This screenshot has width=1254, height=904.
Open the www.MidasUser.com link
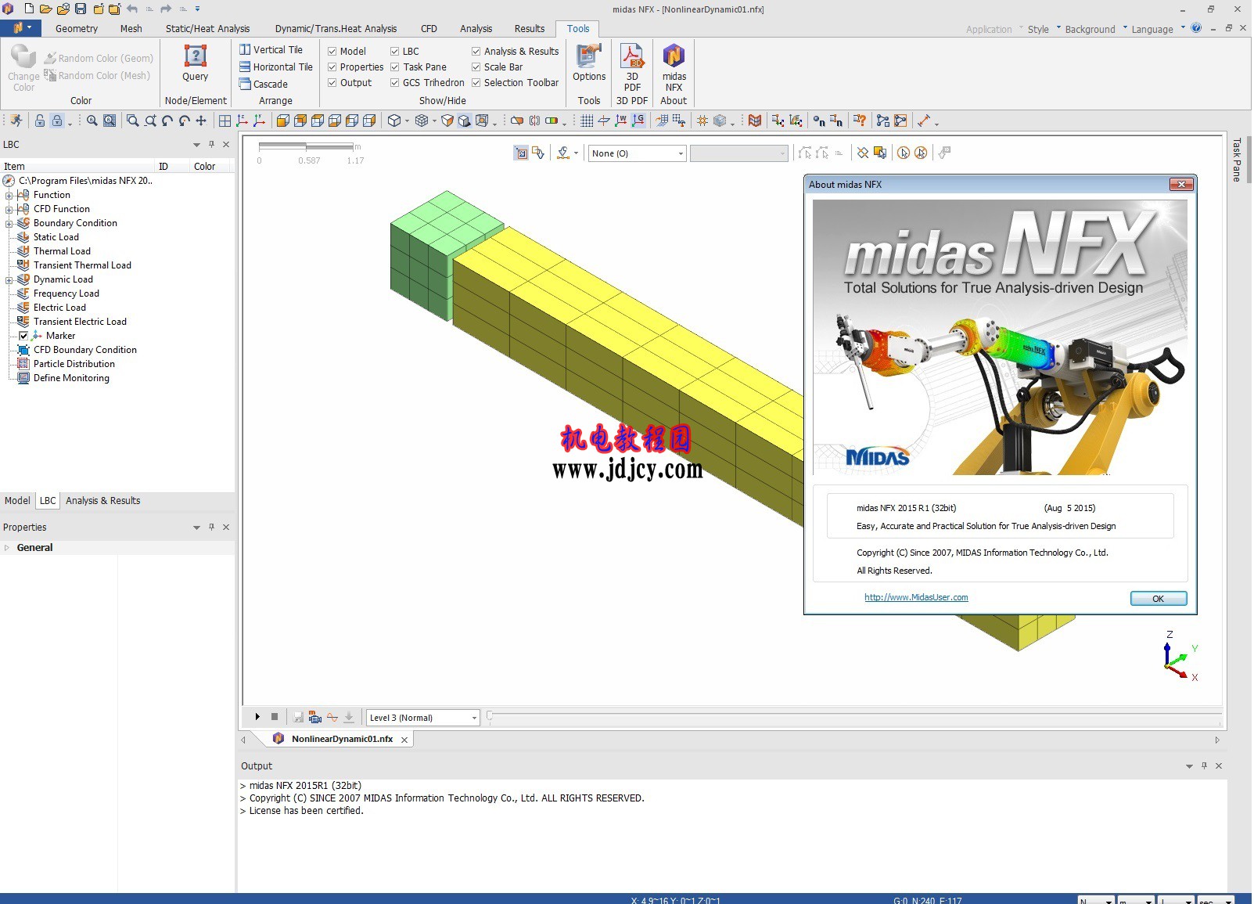point(915,597)
